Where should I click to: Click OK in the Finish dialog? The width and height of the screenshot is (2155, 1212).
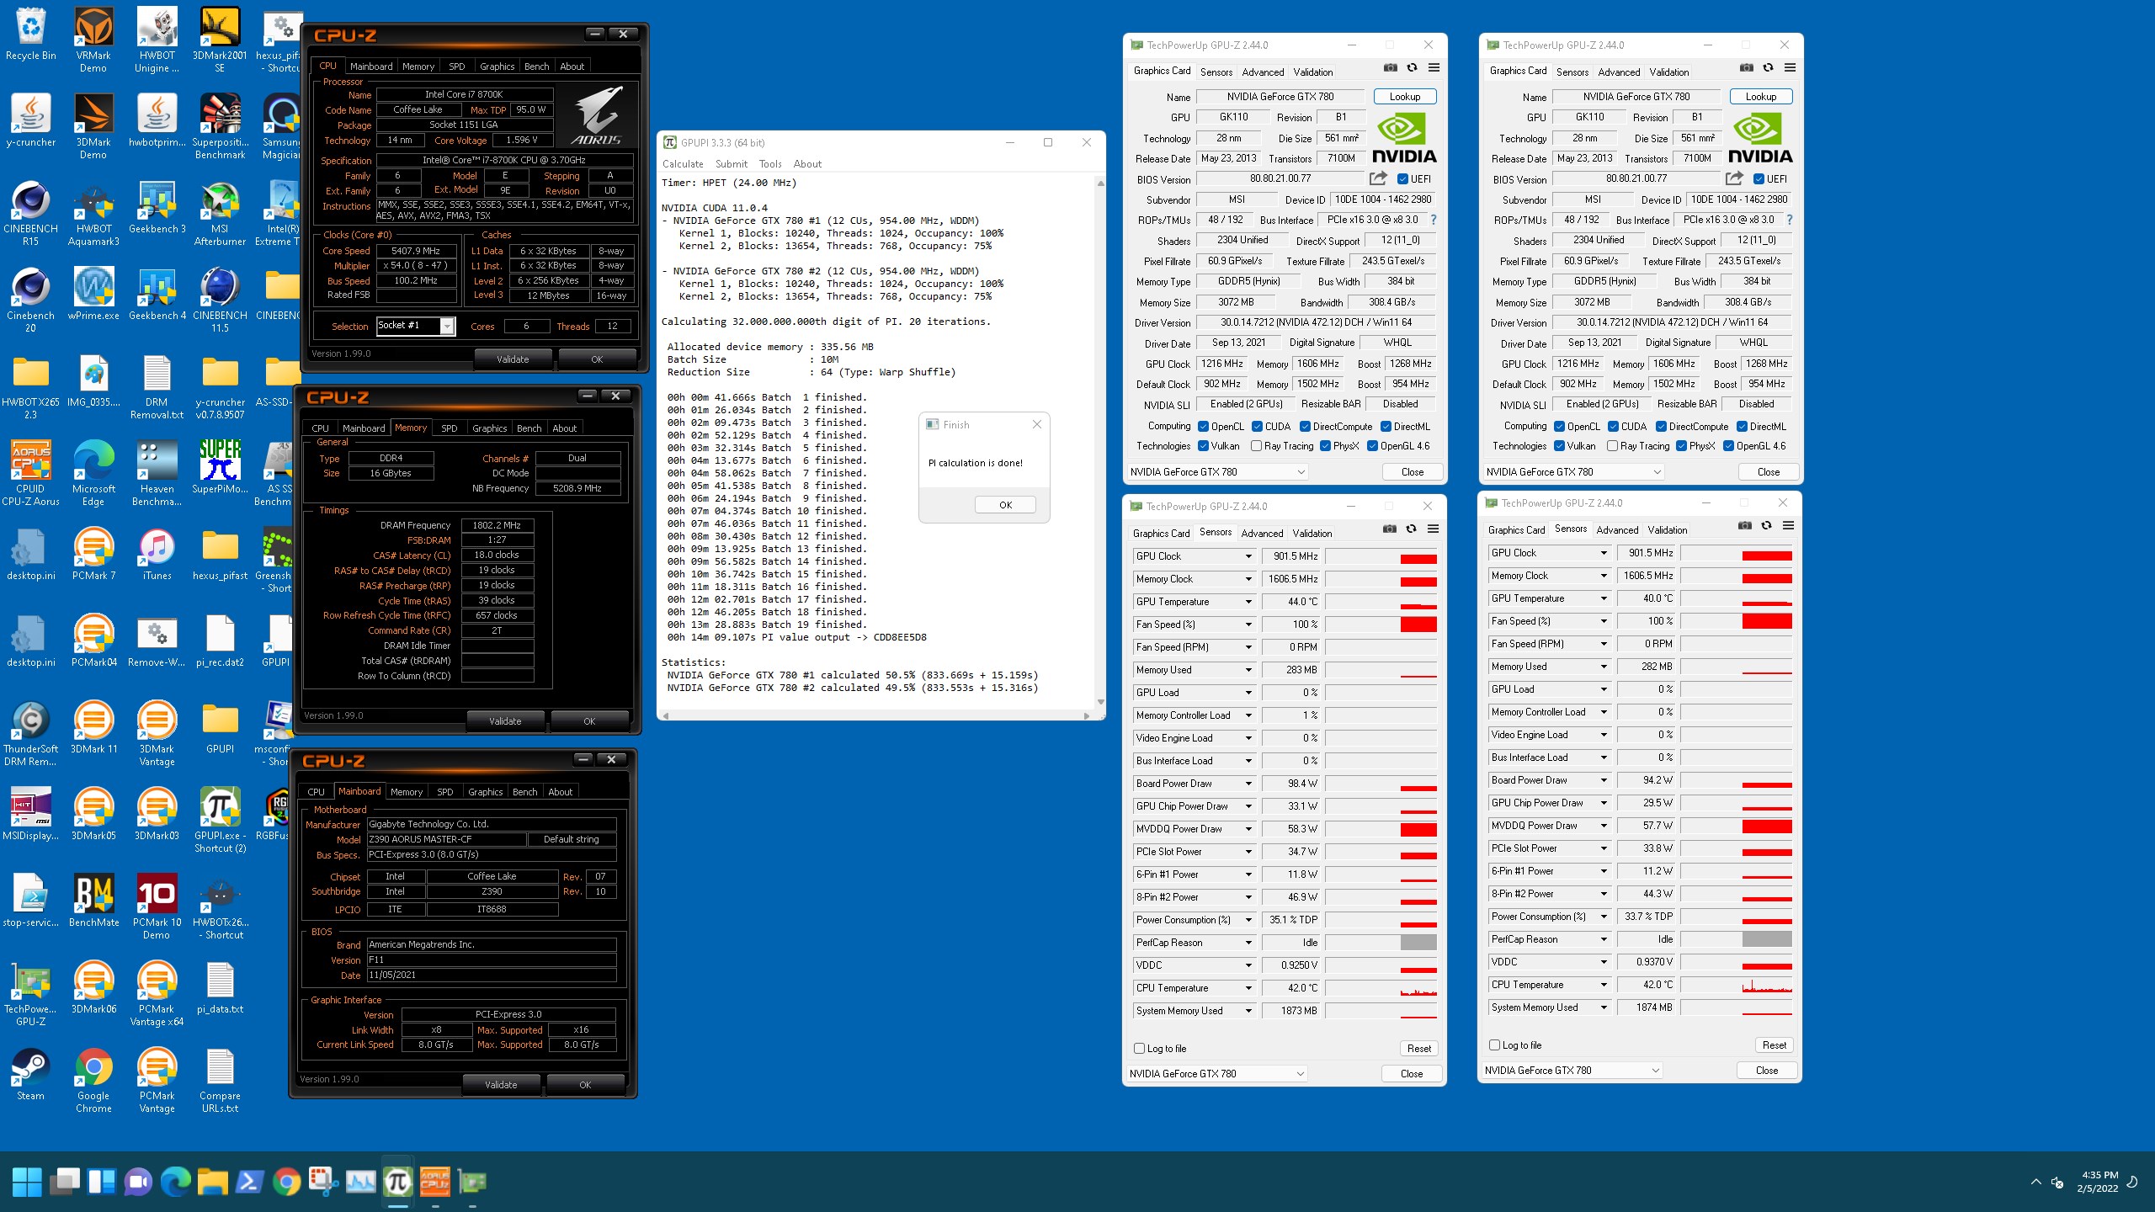1005,505
